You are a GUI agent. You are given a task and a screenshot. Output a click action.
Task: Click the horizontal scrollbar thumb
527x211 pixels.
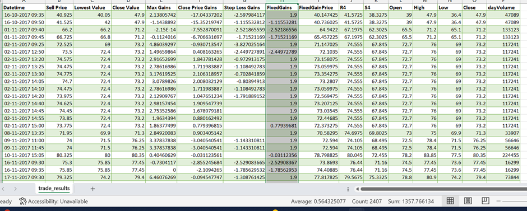(443, 189)
